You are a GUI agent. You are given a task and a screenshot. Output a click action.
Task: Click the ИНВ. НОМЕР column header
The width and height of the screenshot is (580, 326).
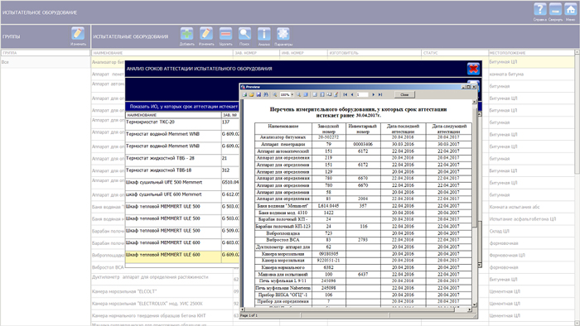pos(304,53)
